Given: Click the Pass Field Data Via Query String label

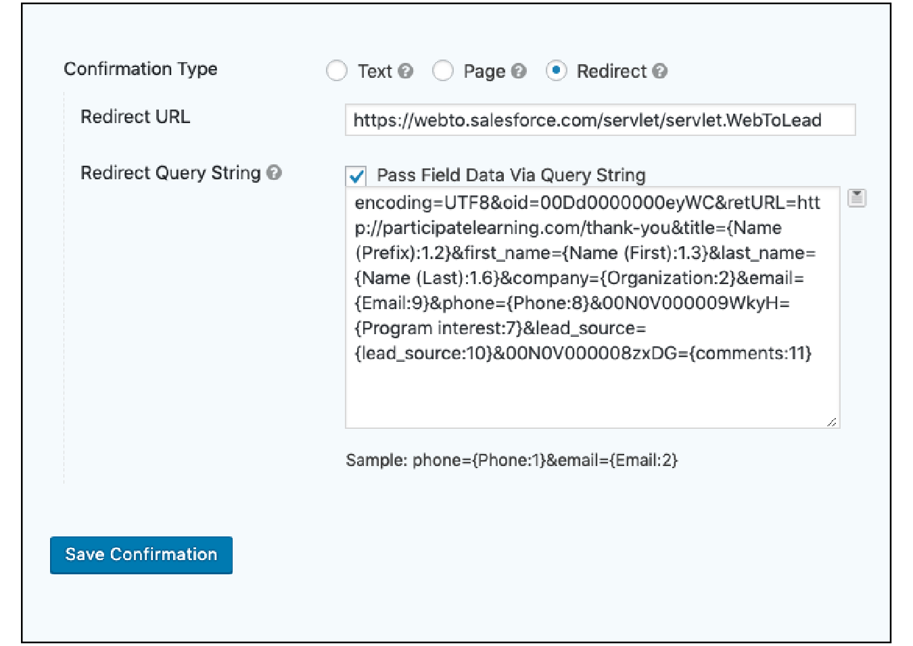Looking at the screenshot, I should tap(511, 175).
